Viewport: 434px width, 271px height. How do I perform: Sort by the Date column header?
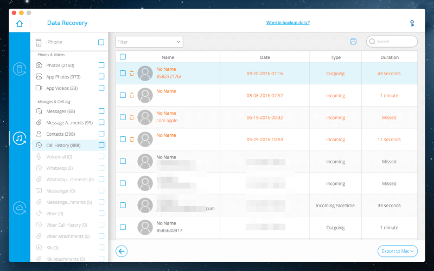pyautogui.click(x=265, y=57)
